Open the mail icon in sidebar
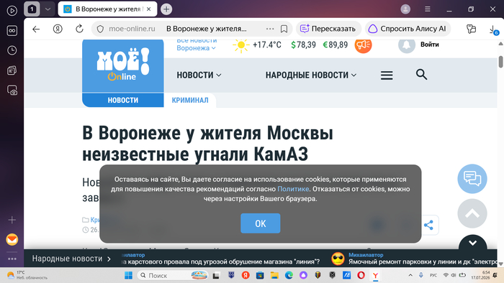Viewport: 504px width, 283px height. pos(12,239)
